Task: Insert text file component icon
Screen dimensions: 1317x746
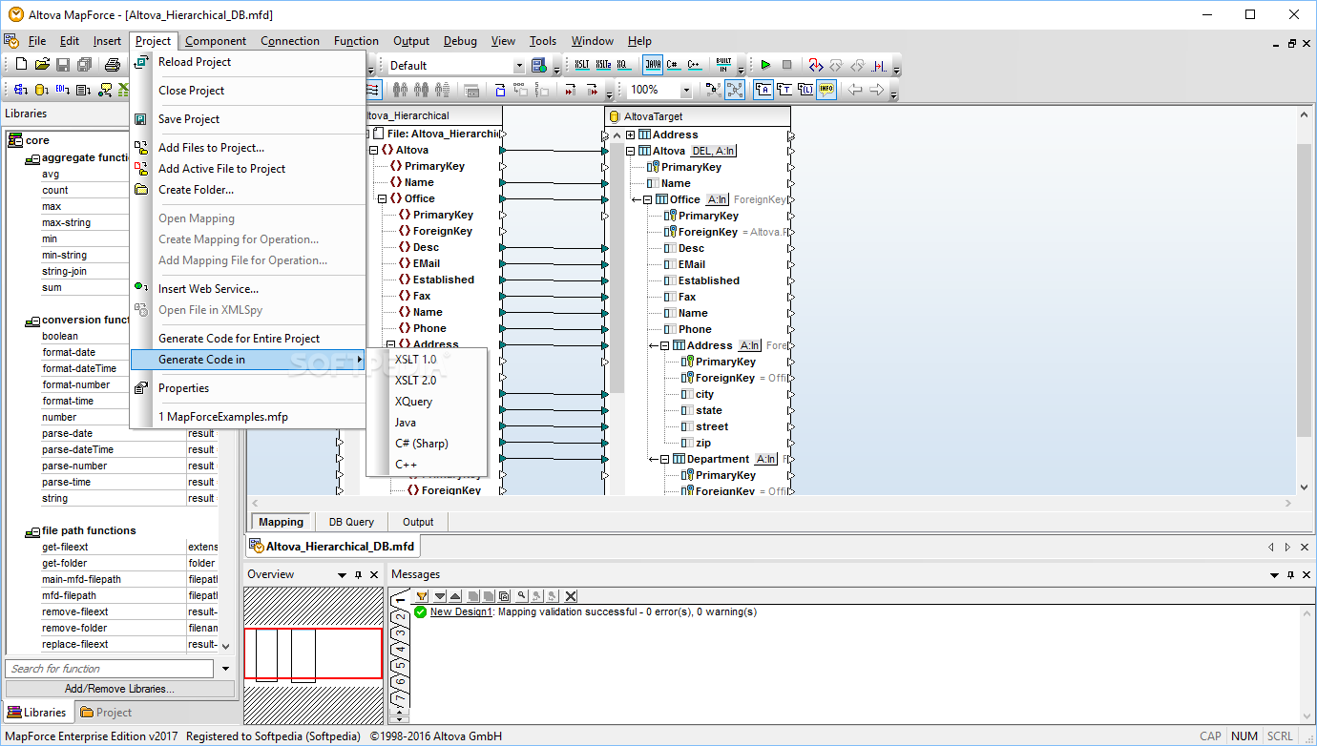Action: (x=84, y=90)
